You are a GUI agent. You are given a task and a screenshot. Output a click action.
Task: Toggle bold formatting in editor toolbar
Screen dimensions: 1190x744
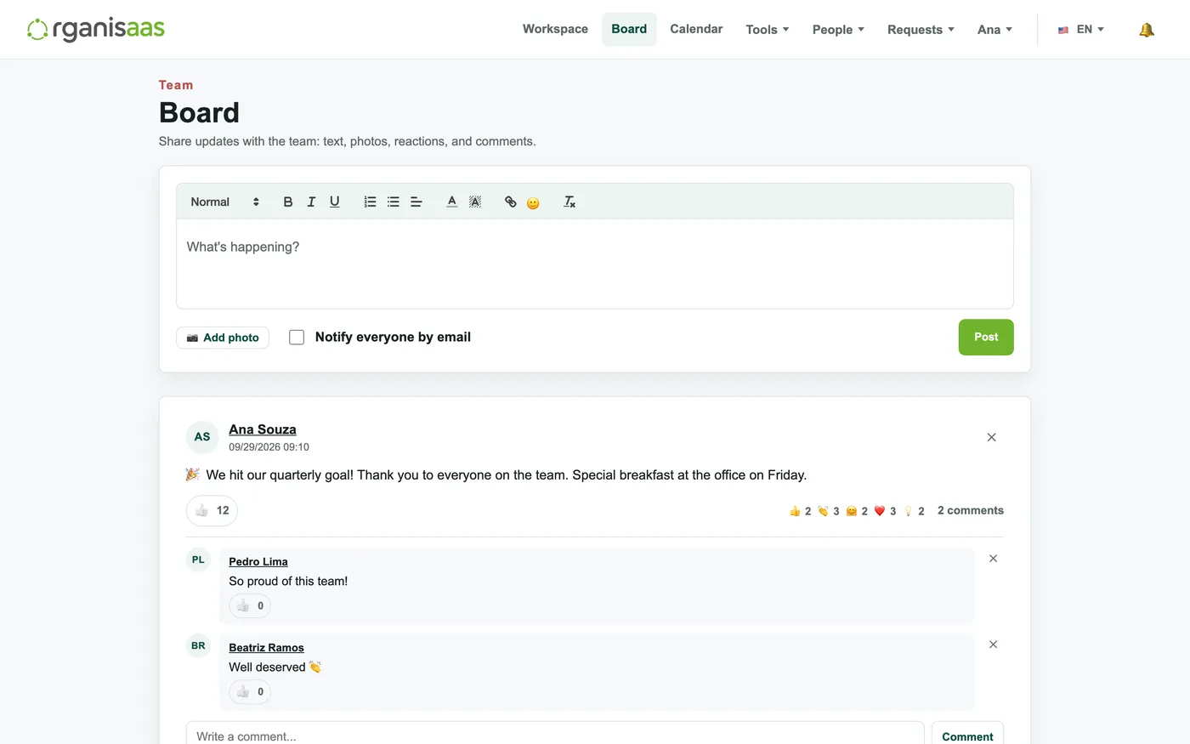288,202
